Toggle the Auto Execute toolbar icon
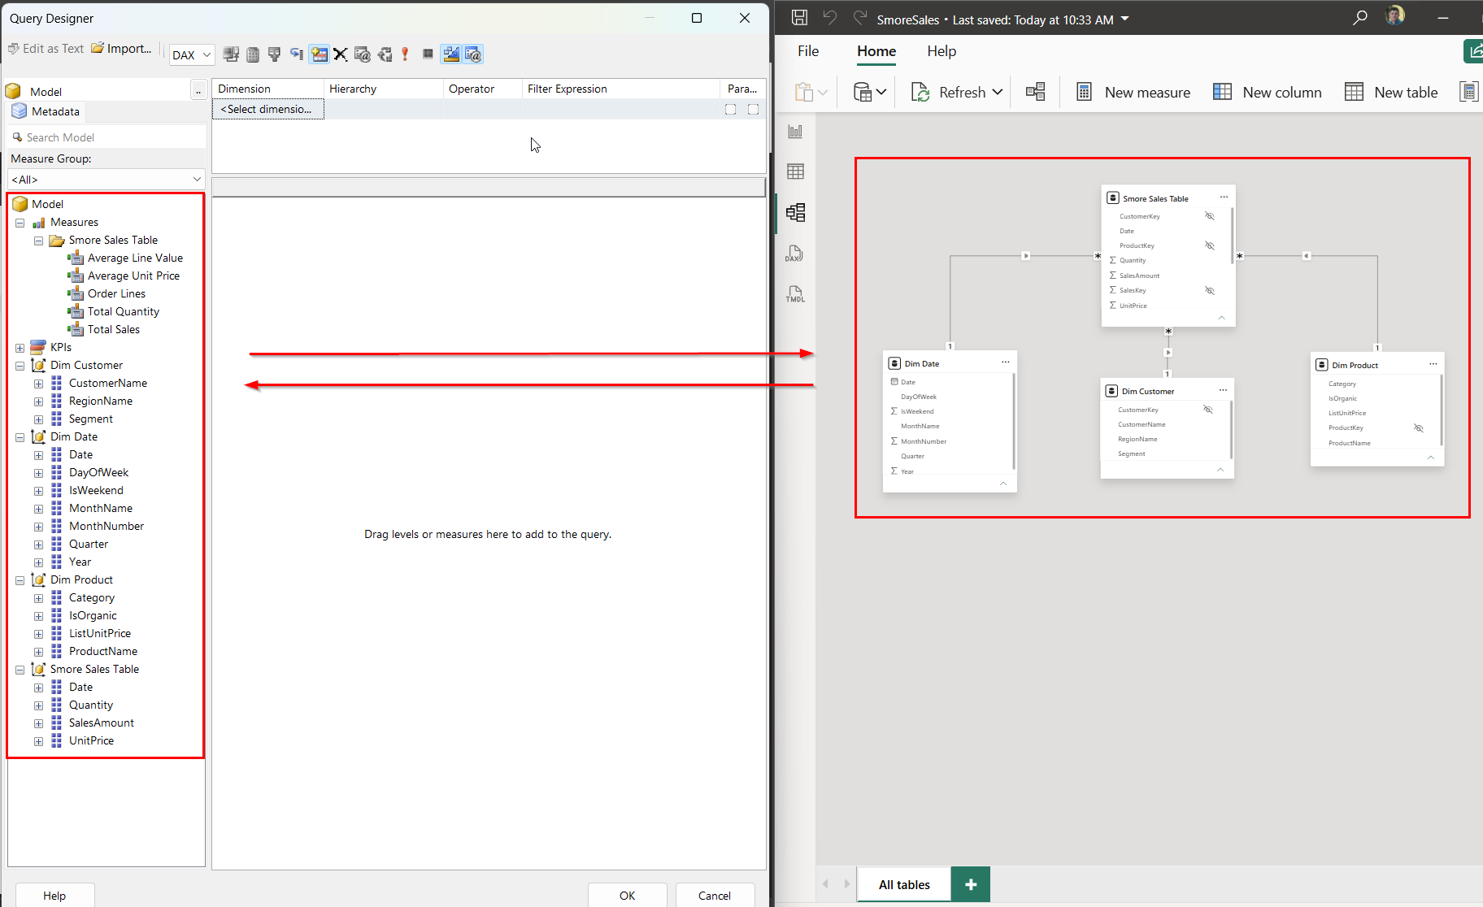The height and width of the screenshot is (907, 1483). [297, 54]
